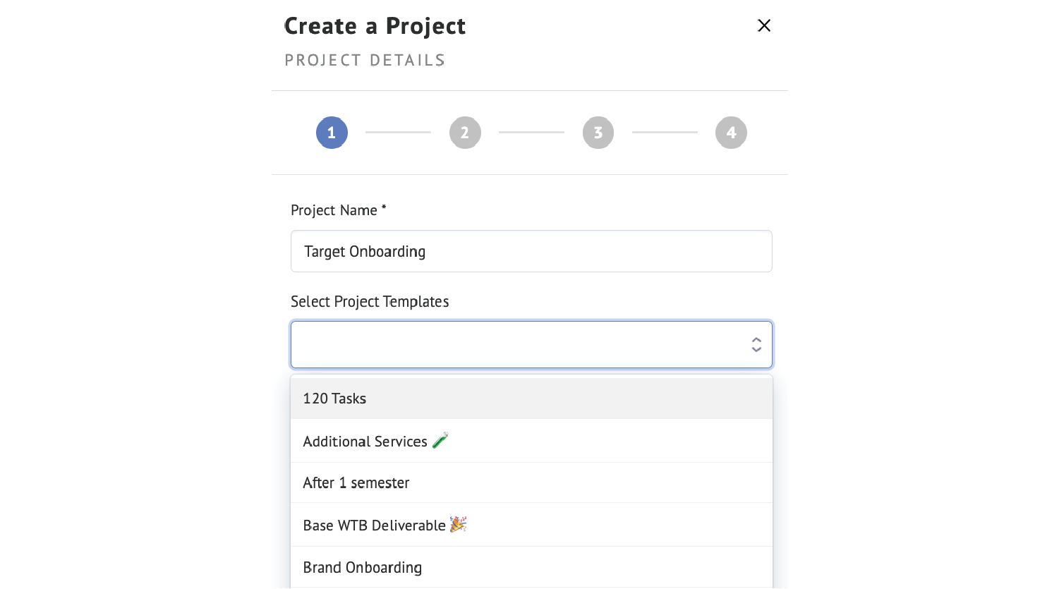Choose Brand Onboarding template option

coord(531,567)
